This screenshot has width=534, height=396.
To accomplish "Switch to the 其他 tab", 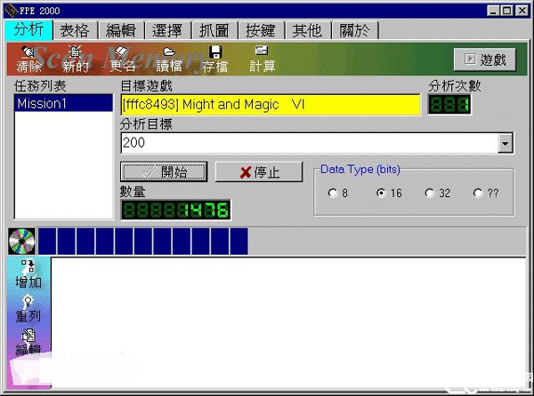I will [x=307, y=30].
